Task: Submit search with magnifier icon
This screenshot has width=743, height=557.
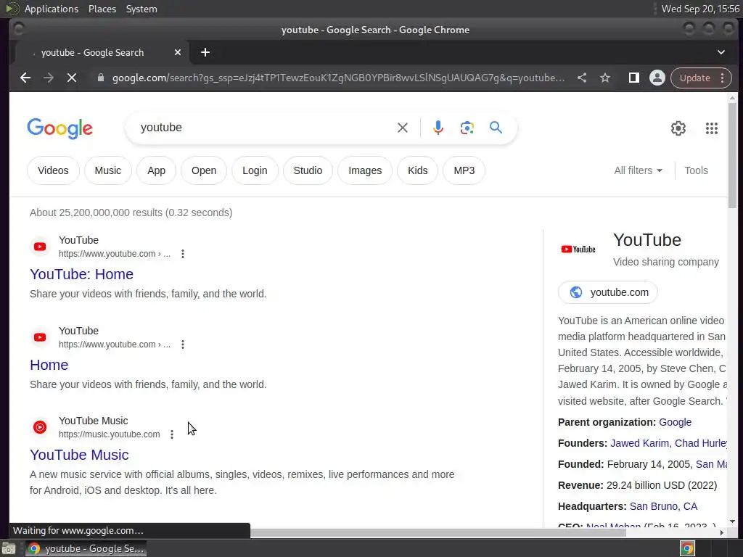Action: [x=496, y=128]
